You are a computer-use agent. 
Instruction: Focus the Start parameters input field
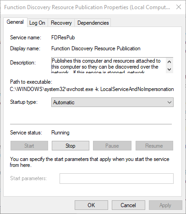[116, 178]
